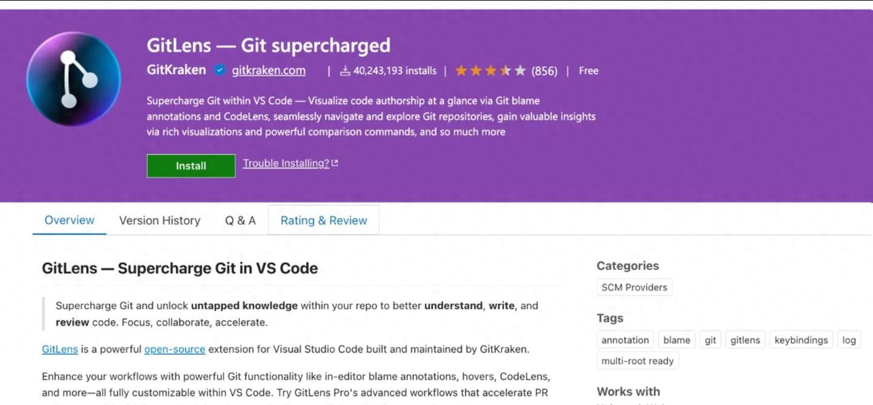The height and width of the screenshot is (405, 873).
Task: Visit the gitkraken.com publisher link
Action: [x=269, y=70]
